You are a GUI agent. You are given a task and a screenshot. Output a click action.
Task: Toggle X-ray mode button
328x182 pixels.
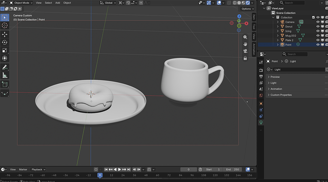tap(229, 3)
